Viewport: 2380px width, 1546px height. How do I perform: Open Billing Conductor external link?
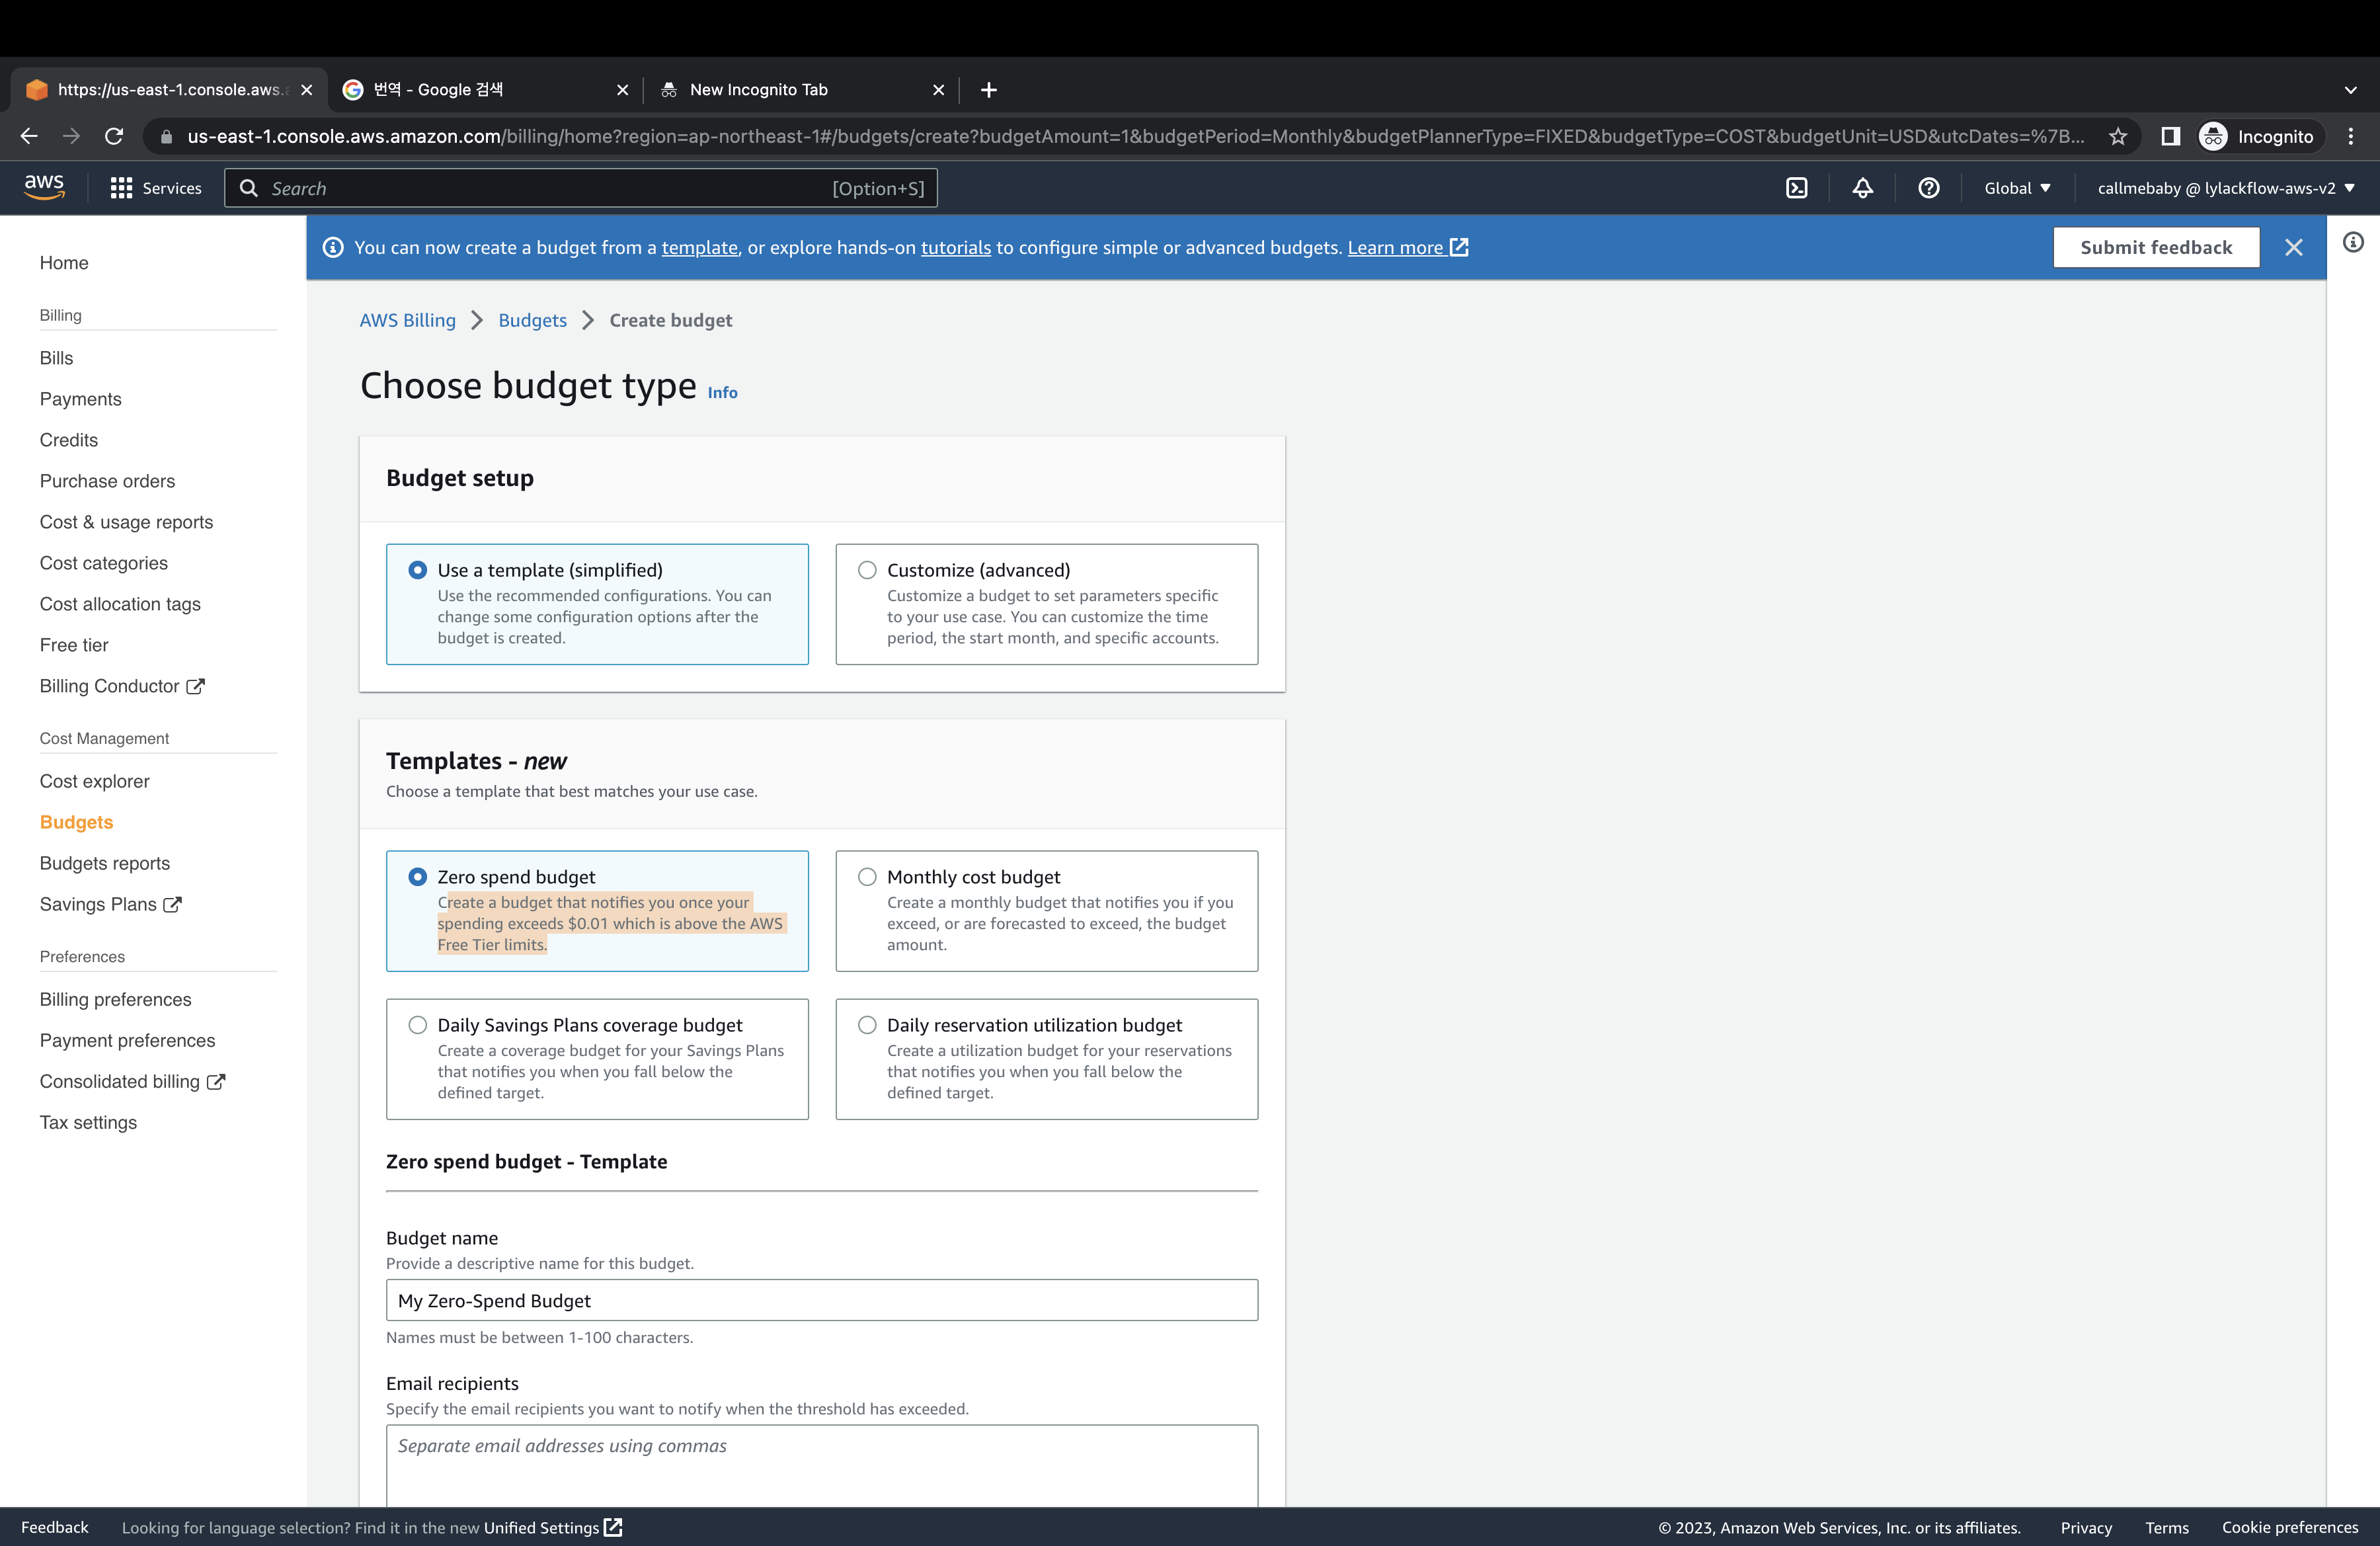(x=122, y=686)
